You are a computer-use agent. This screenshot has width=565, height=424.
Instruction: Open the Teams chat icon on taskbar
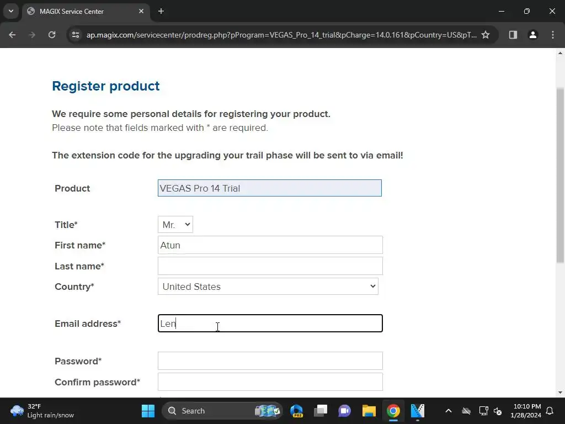pyautogui.click(x=344, y=411)
